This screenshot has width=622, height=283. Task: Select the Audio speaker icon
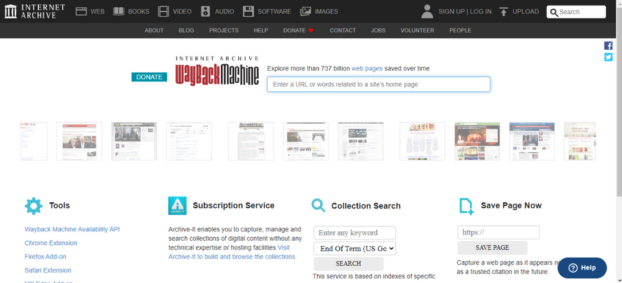click(x=205, y=12)
